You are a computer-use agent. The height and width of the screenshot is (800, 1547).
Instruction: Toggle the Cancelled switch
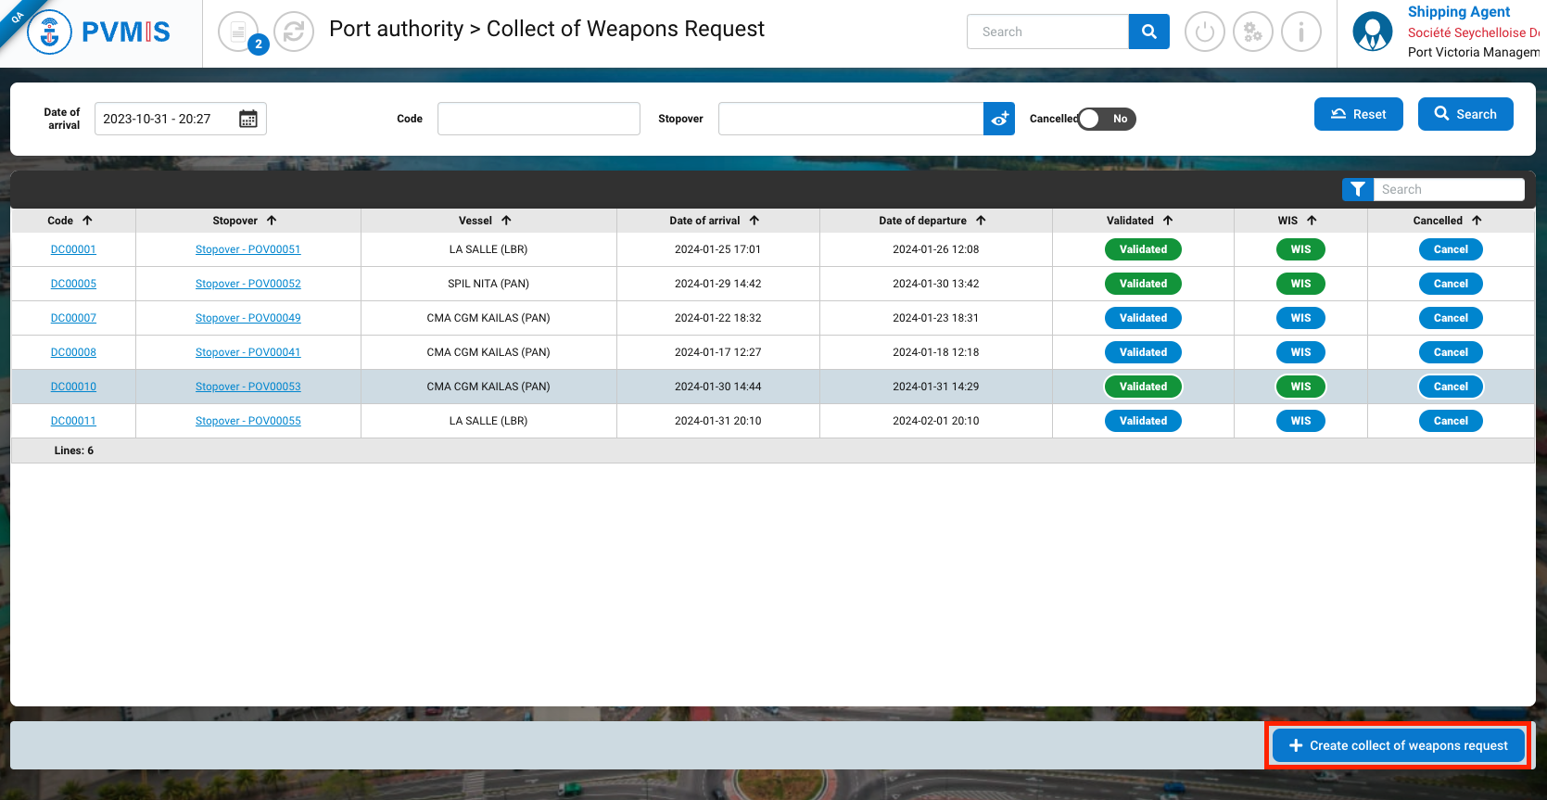pyautogui.click(x=1106, y=119)
